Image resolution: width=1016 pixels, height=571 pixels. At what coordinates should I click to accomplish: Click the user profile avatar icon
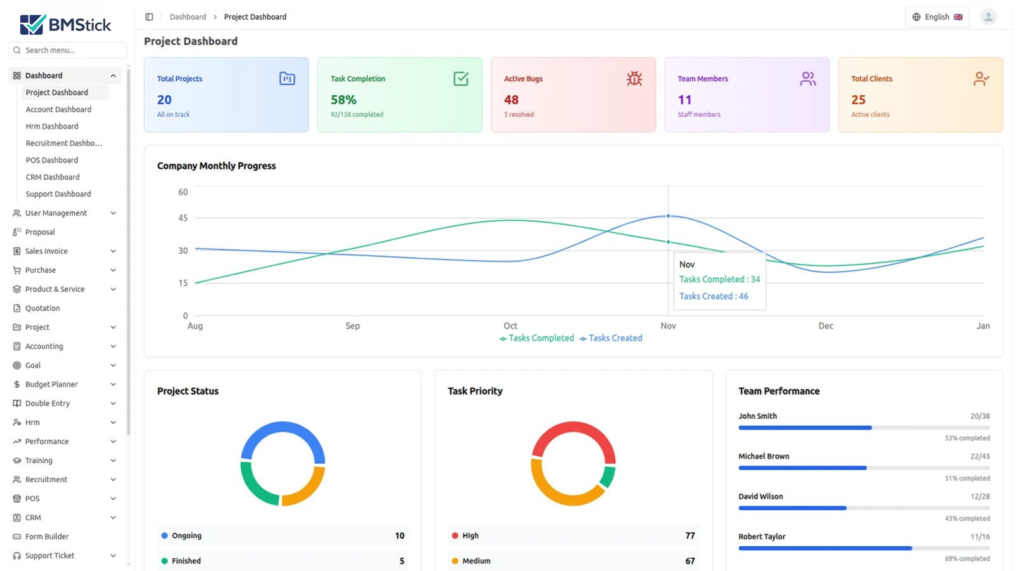point(987,17)
